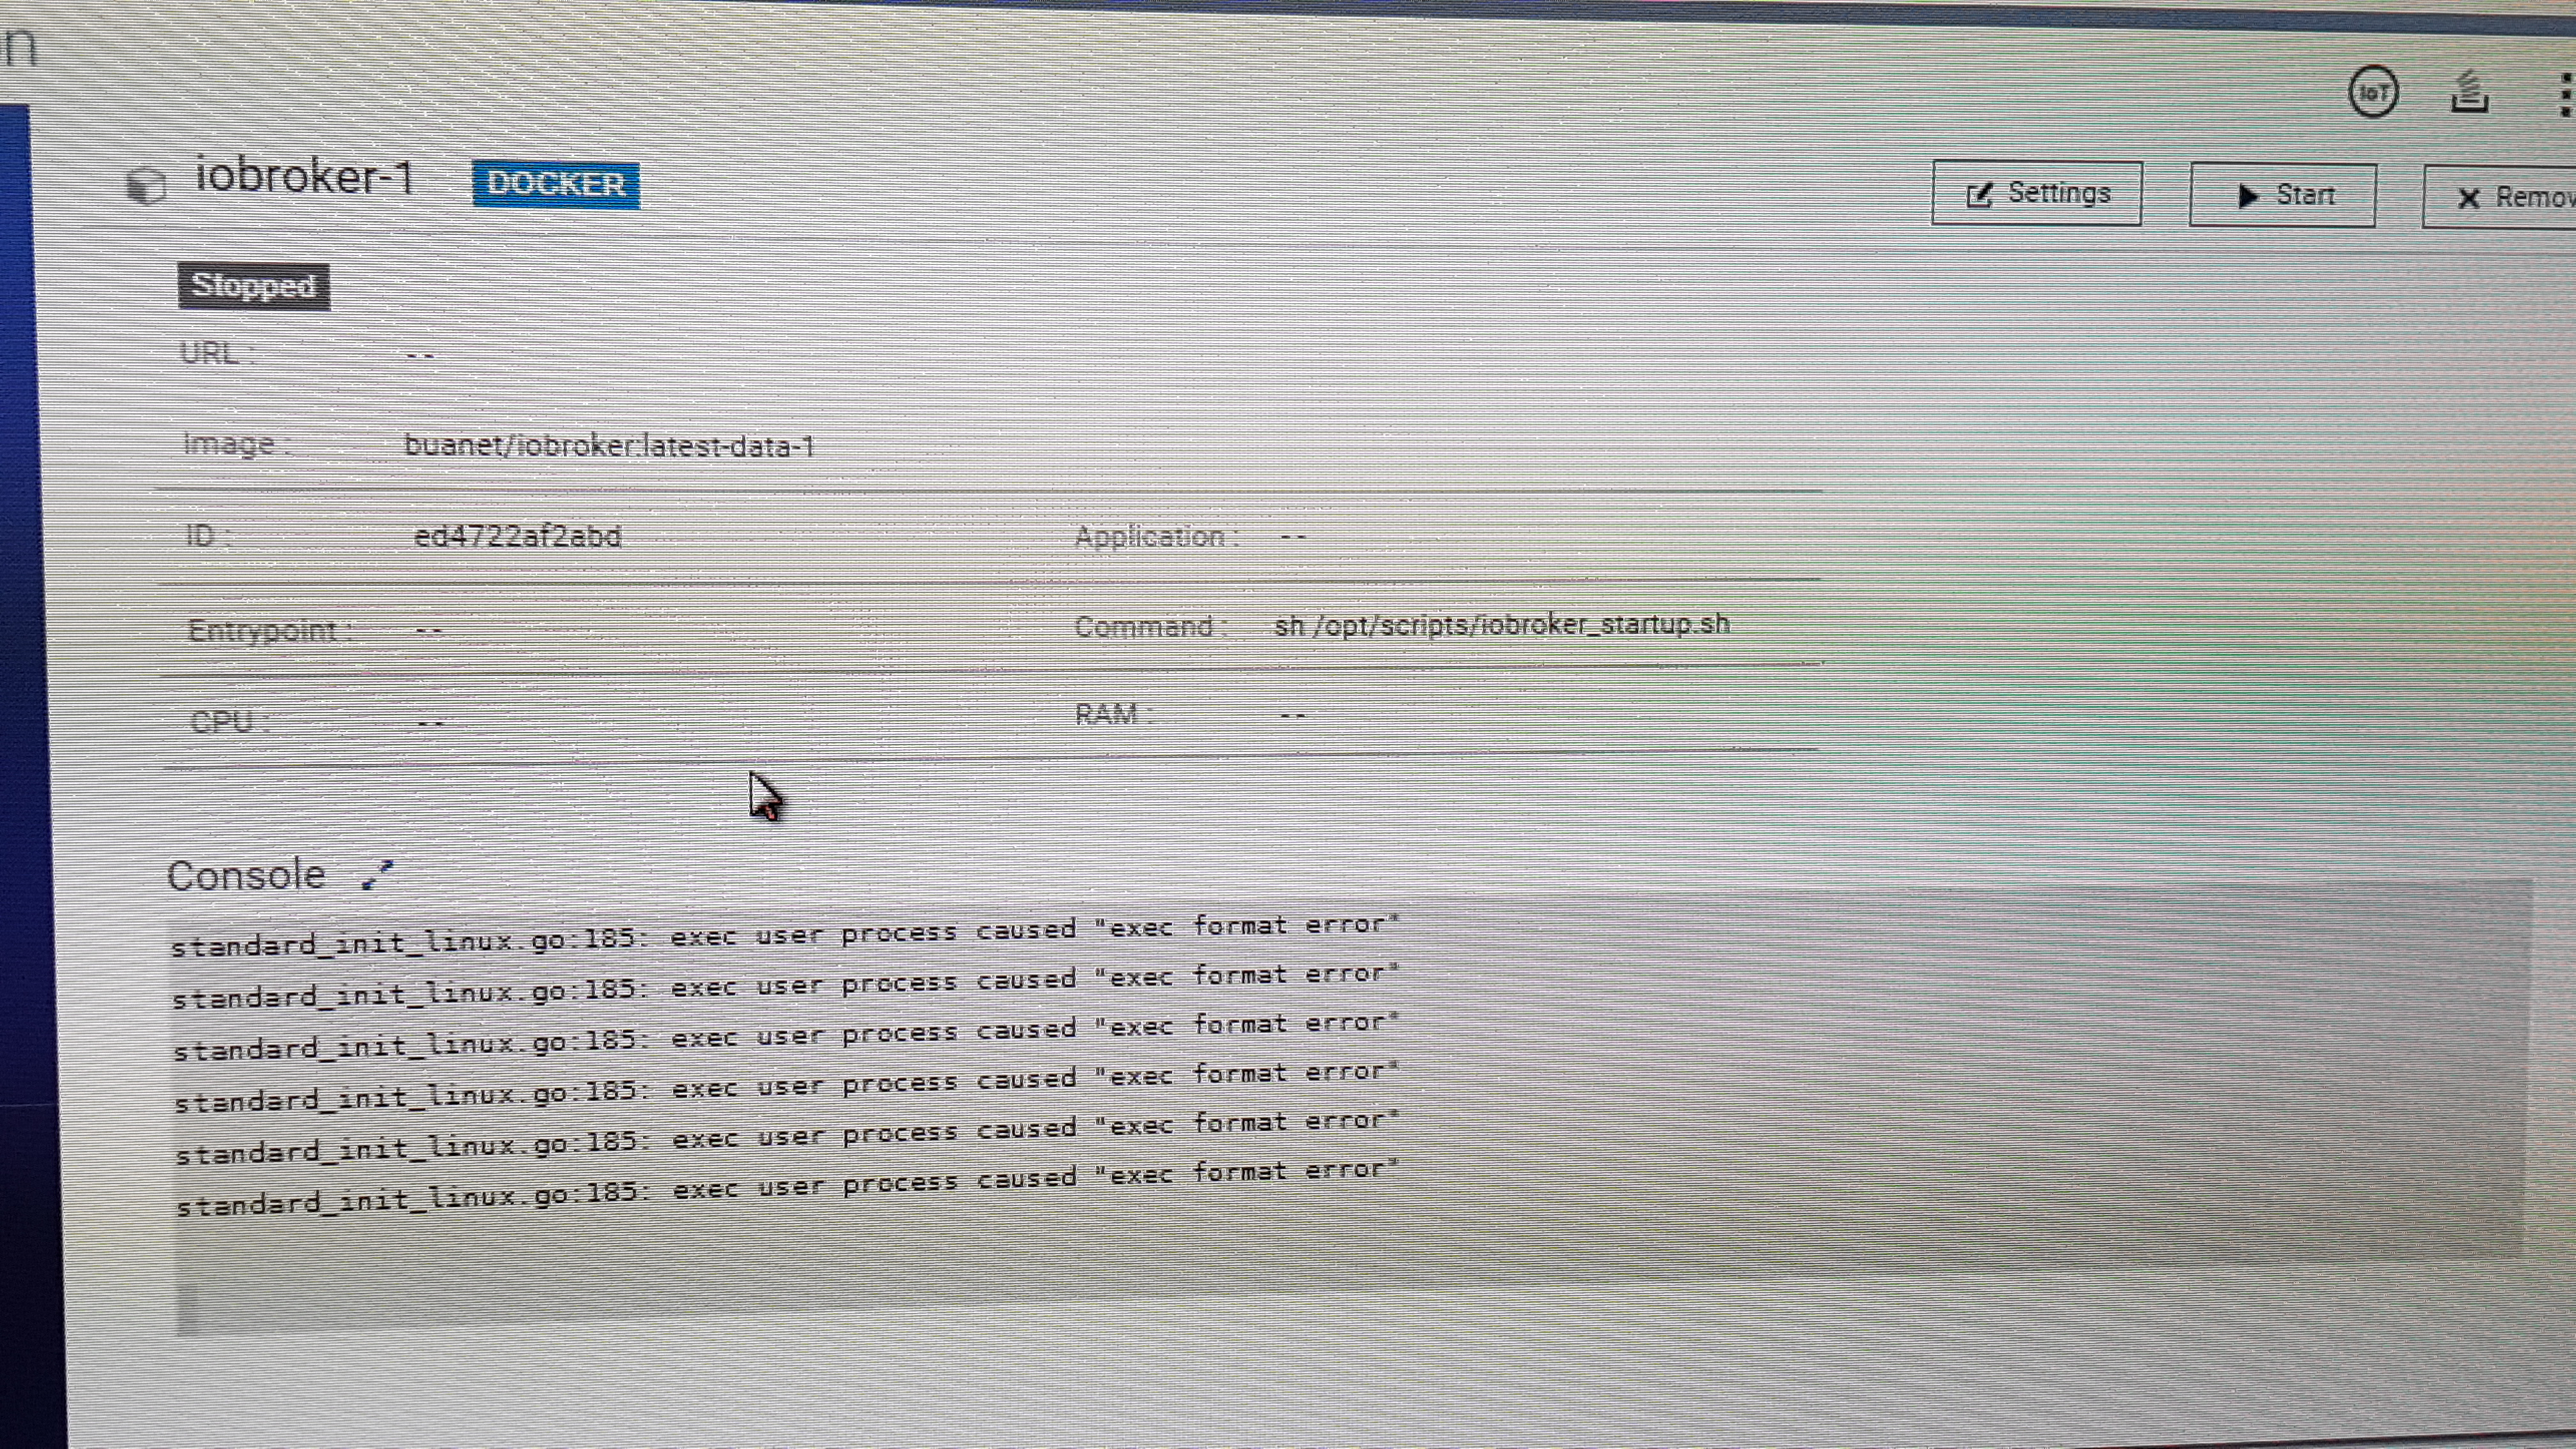Open container Settings
This screenshot has width=2576, height=1449.
[x=2036, y=193]
